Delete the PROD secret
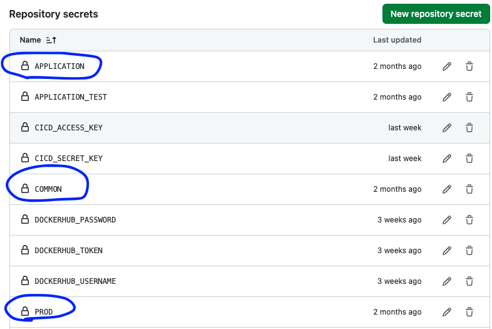 click(x=469, y=312)
